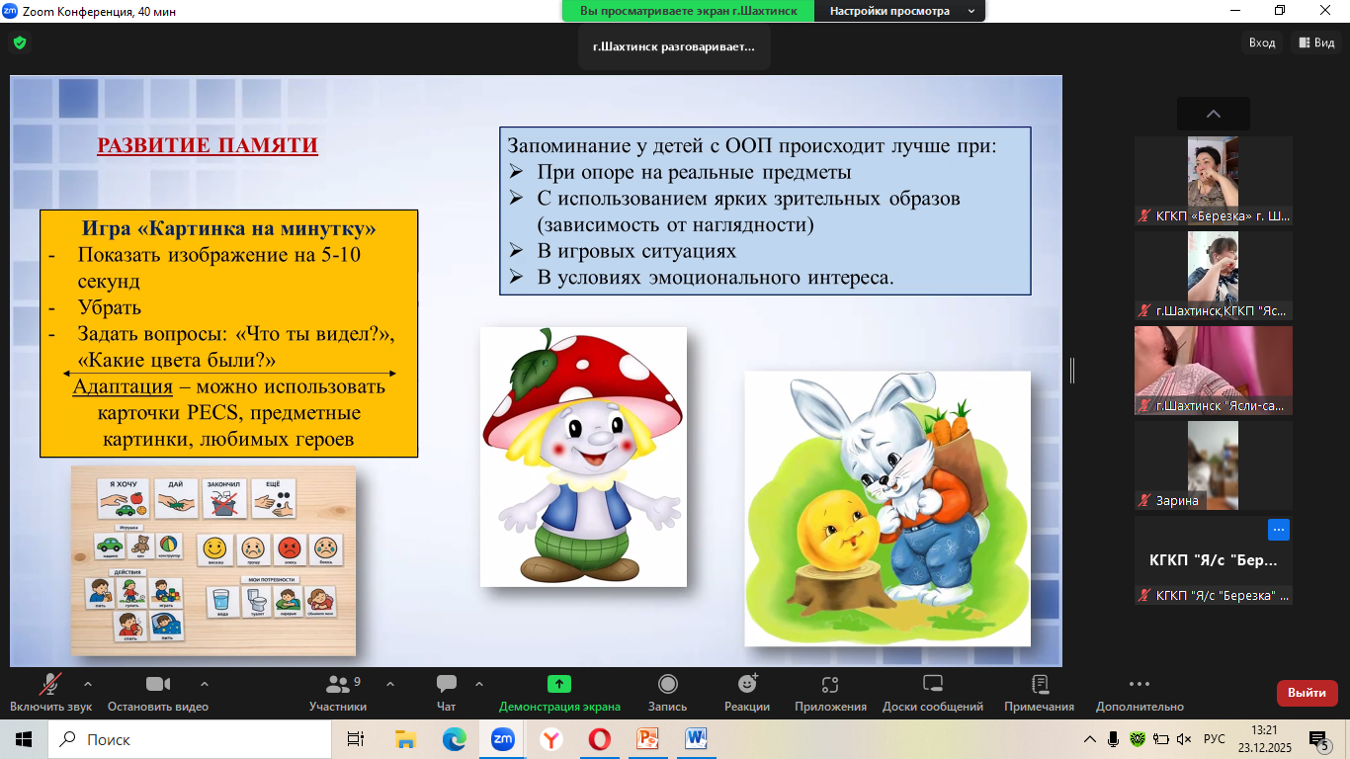This screenshot has width=1350, height=759.
Task: Click the Record (Запись) icon
Action: (667, 685)
